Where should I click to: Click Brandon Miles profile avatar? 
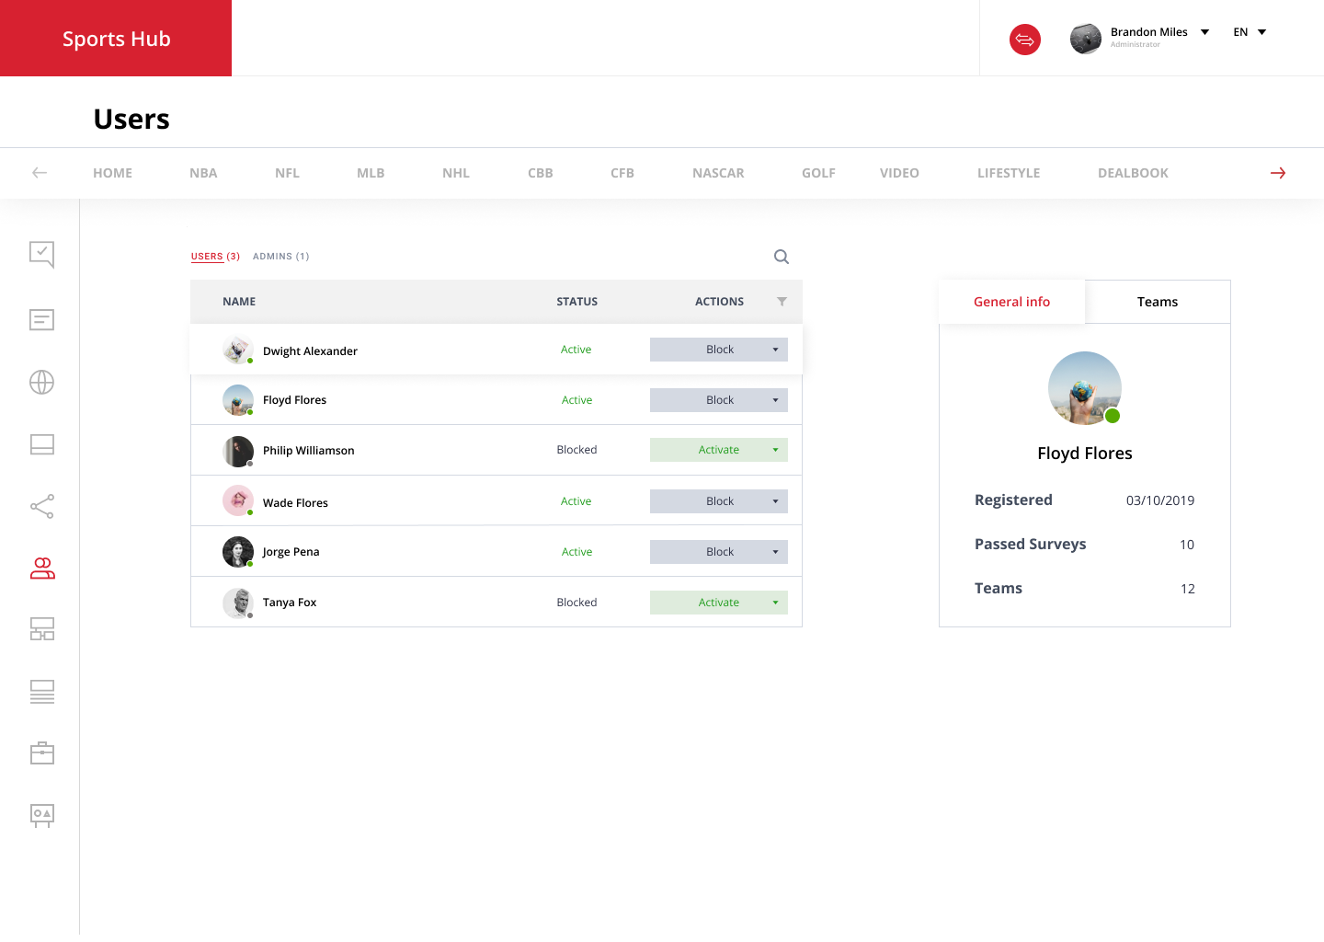coord(1086,39)
